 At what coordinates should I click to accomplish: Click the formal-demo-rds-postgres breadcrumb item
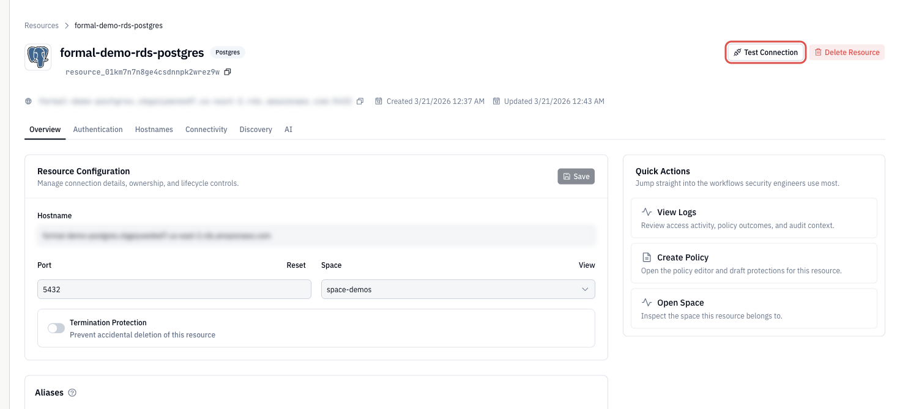click(119, 26)
